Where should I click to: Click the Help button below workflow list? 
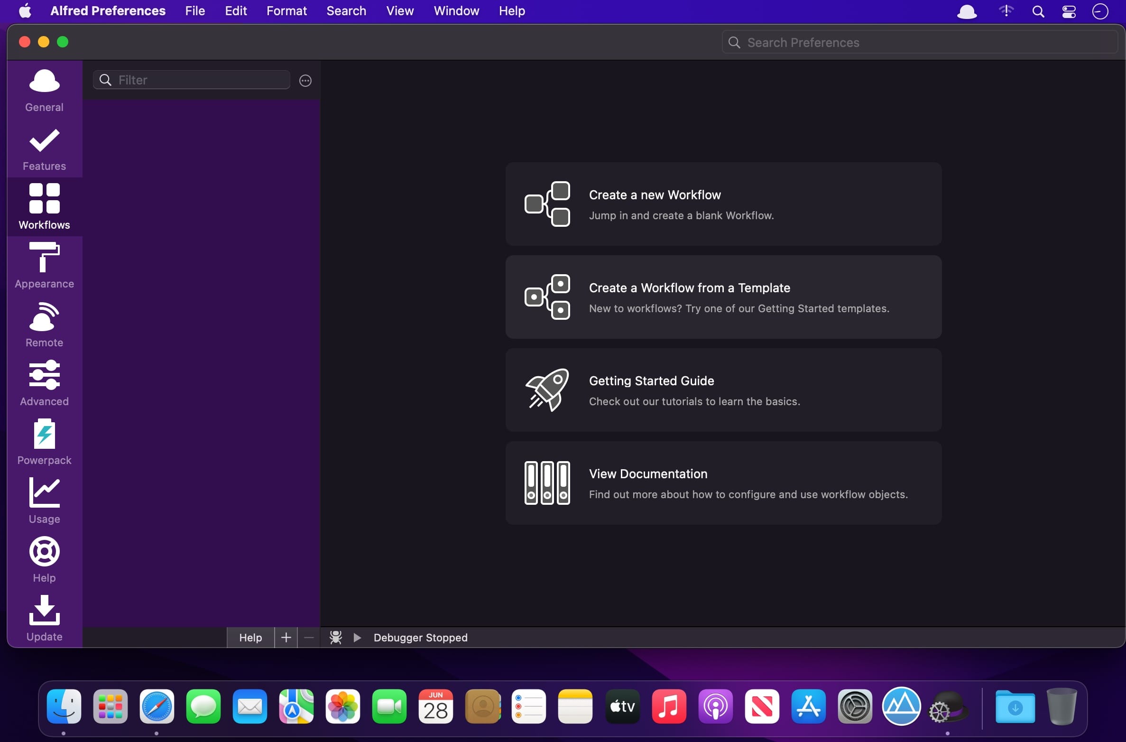click(x=250, y=637)
